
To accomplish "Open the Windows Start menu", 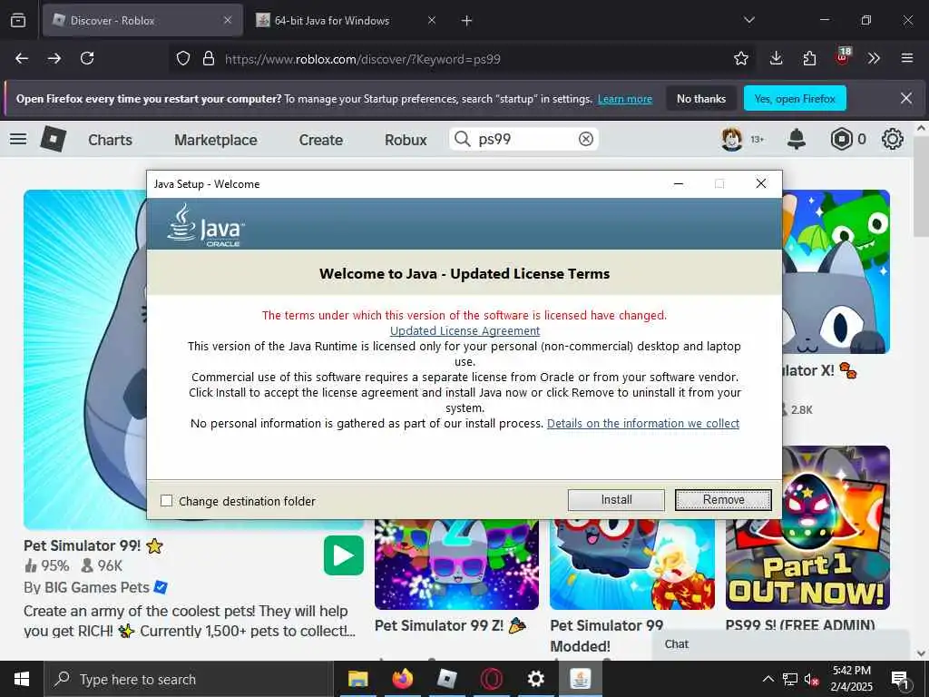I will tap(22, 679).
